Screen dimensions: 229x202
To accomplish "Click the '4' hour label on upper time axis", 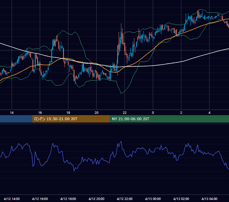I will tap(209, 113).
